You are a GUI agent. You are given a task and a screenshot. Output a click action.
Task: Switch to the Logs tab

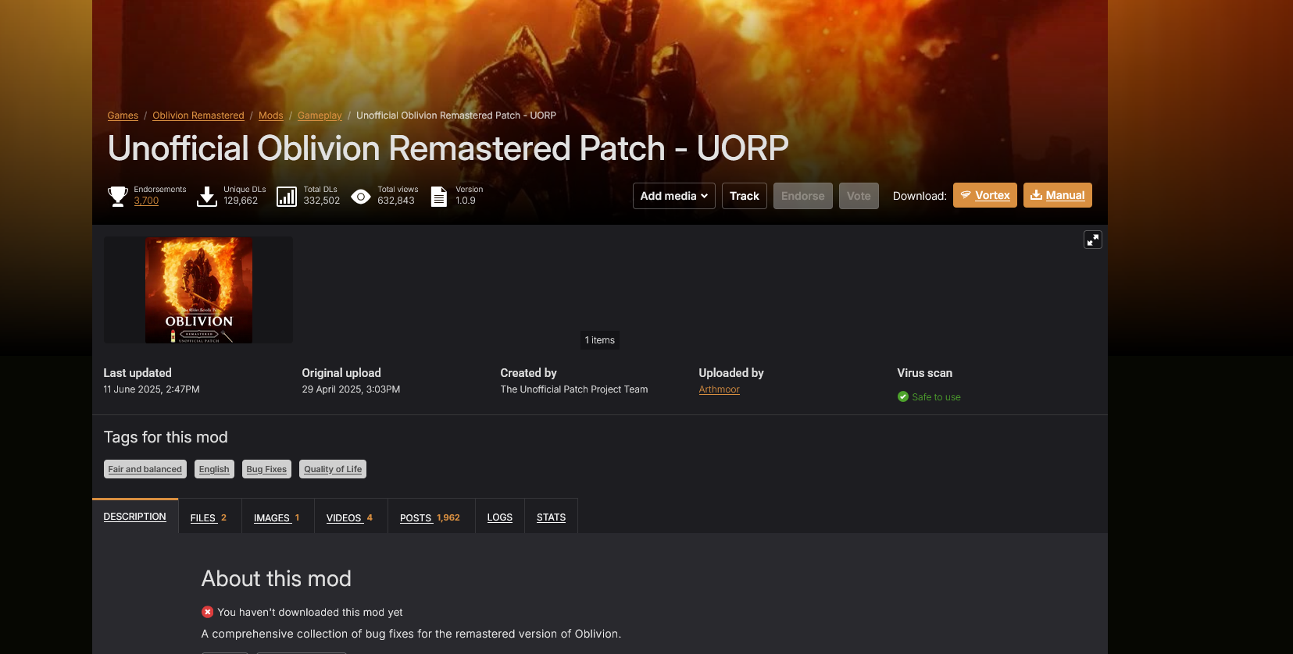[500, 517]
